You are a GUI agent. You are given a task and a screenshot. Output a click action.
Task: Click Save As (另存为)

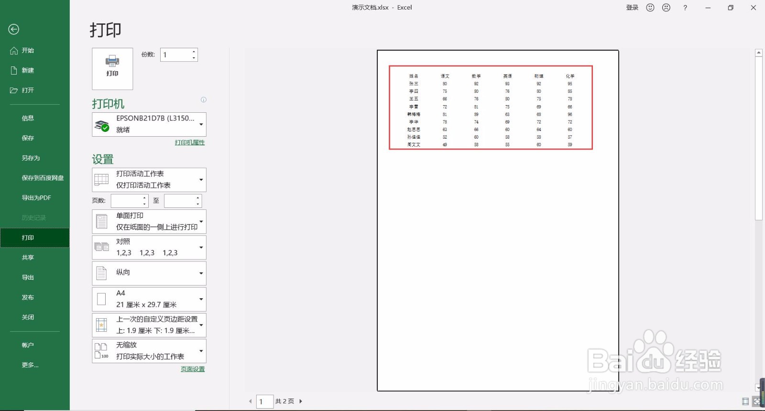pyautogui.click(x=34, y=158)
